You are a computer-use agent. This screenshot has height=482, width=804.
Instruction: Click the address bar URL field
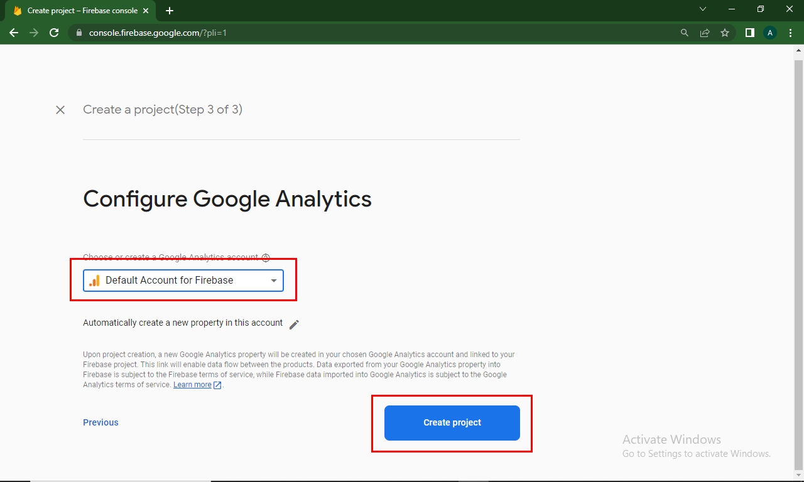point(377,33)
